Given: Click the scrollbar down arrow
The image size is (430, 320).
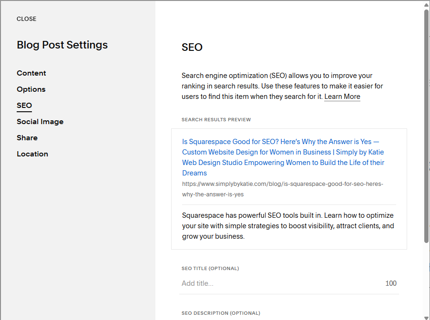Looking at the screenshot, I should pyautogui.click(x=426, y=317).
